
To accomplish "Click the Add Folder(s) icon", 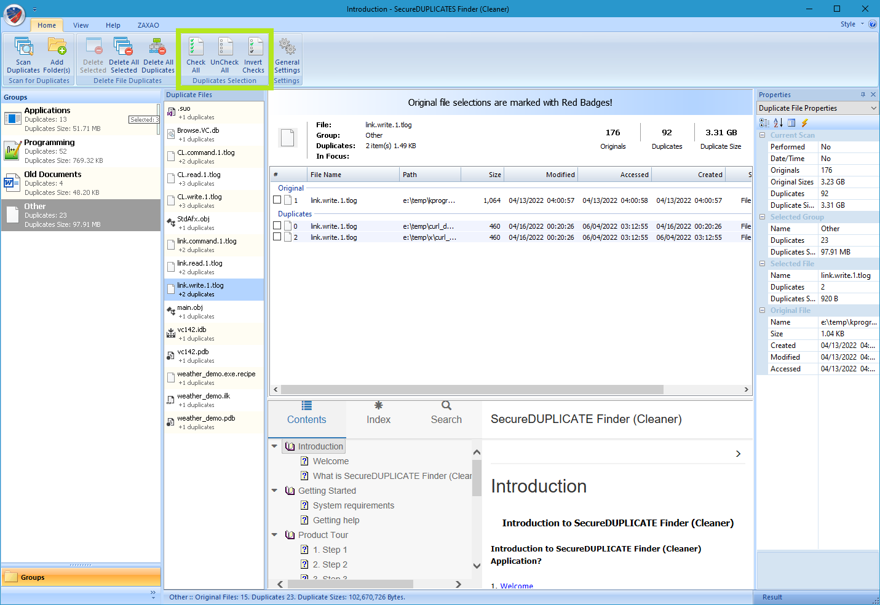I will point(57,47).
